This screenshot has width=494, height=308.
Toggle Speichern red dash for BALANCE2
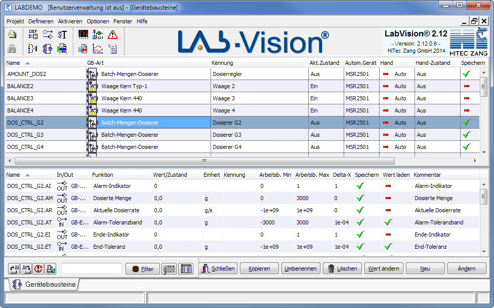[x=467, y=86]
